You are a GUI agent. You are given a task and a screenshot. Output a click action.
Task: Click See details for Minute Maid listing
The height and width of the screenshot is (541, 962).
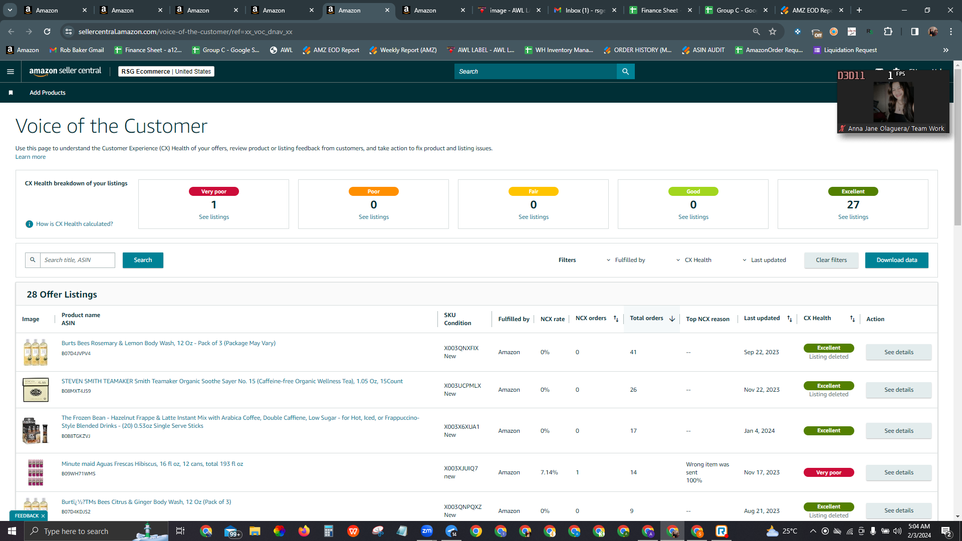tap(899, 472)
